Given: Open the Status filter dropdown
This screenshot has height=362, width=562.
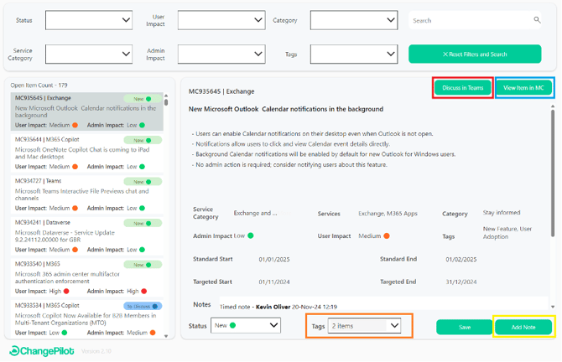Looking at the screenshot, I should [x=89, y=20].
